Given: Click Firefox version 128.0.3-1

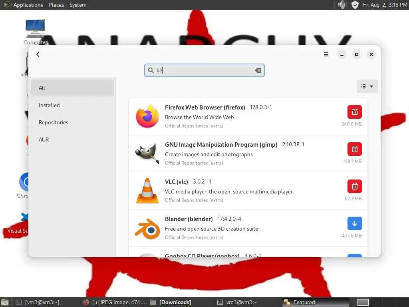Looking at the screenshot, I should [261, 107].
